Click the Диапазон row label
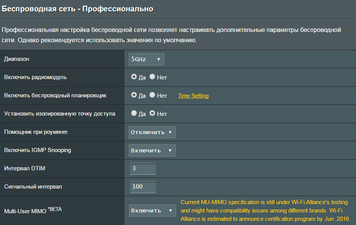This screenshot has height=225, width=356. click(17, 59)
